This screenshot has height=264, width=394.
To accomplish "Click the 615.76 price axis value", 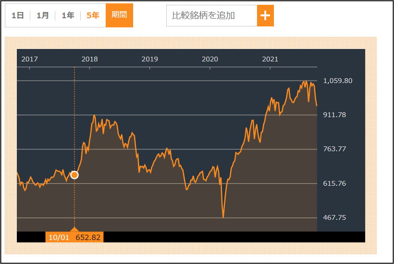I will click(334, 183).
